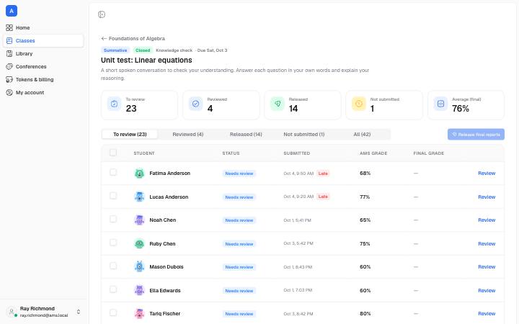Screen dimensions: 519x324
Task: Open Review for Noah Chen
Action: coord(487,220)
